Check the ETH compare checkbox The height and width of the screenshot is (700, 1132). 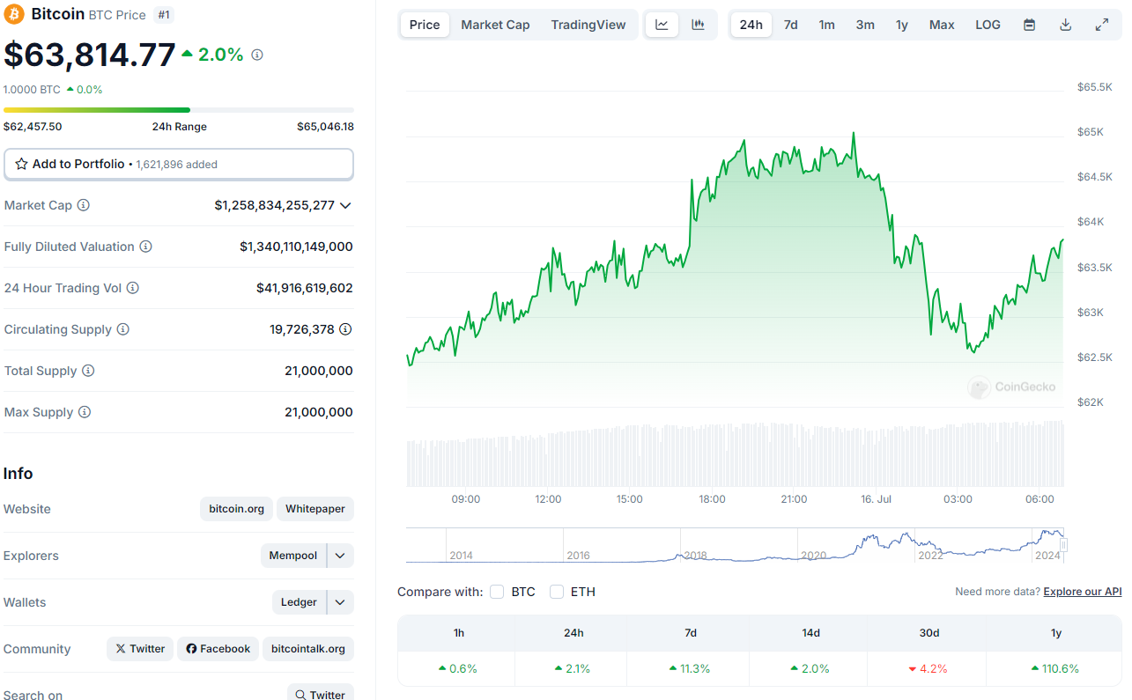click(557, 592)
